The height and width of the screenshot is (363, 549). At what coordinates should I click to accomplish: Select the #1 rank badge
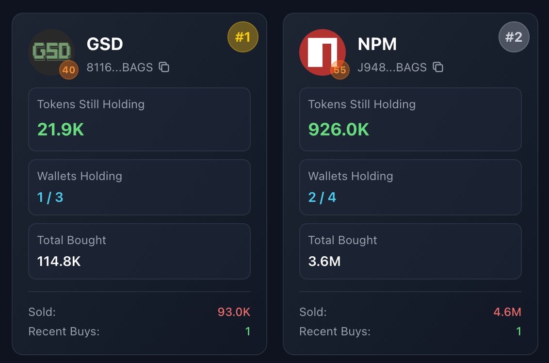(242, 37)
